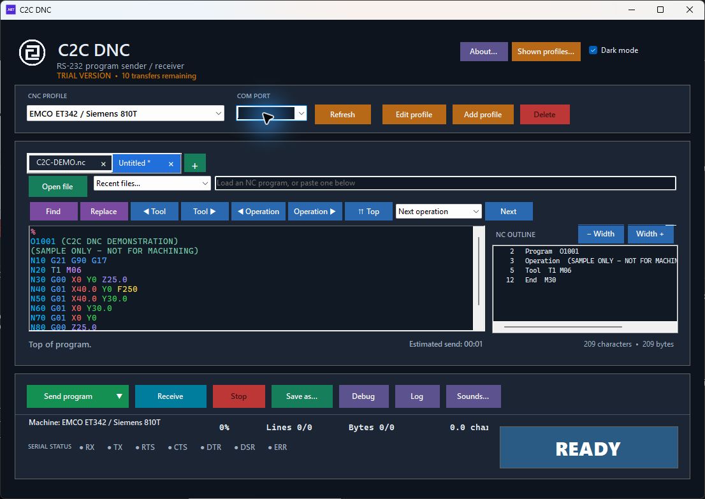Switch to the Untitled tab
Screen dimensions: 705x499
point(134,163)
